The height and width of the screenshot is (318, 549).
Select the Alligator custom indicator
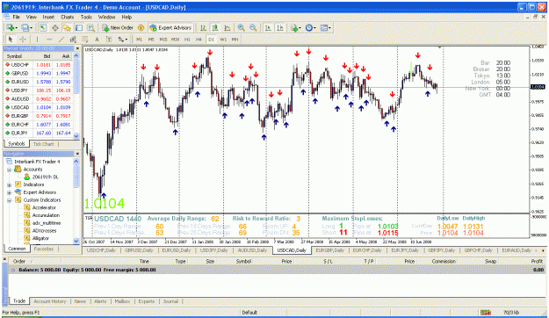coord(40,238)
